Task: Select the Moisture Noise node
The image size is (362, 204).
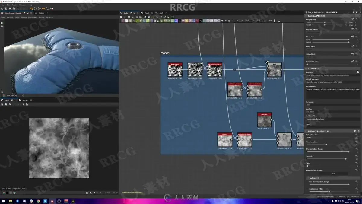Action: (235, 90)
